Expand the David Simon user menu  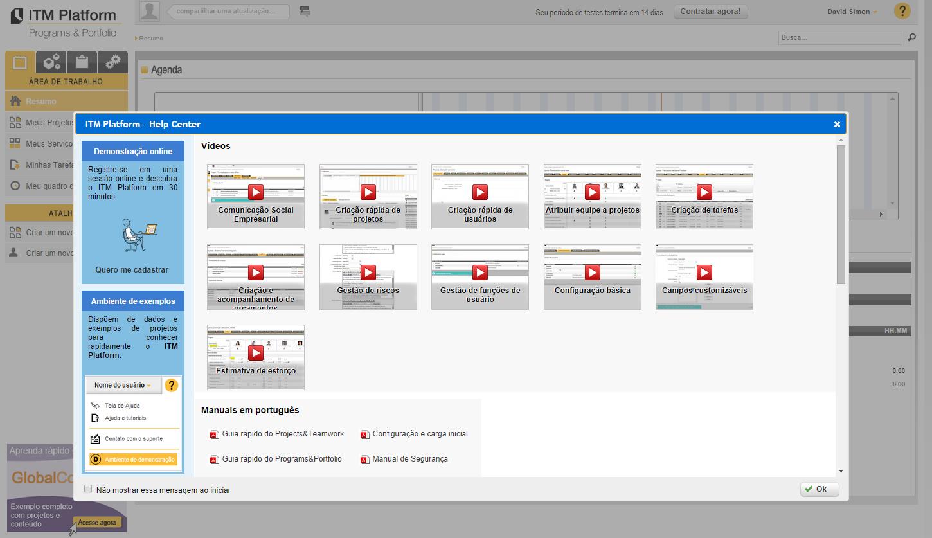pos(852,12)
